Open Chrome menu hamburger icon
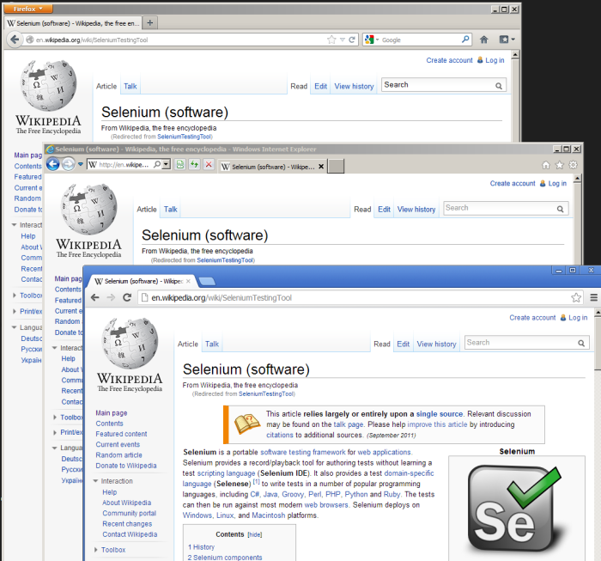The width and height of the screenshot is (601, 561). point(594,297)
